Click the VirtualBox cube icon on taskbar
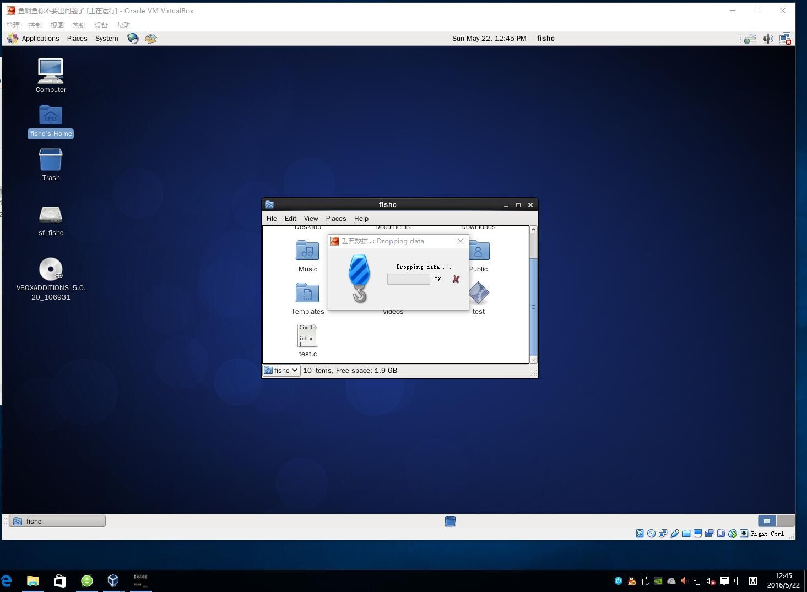807x592 pixels. point(113,581)
